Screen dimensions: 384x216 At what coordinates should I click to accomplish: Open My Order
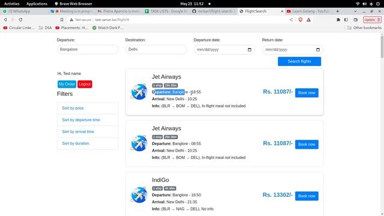[67, 84]
